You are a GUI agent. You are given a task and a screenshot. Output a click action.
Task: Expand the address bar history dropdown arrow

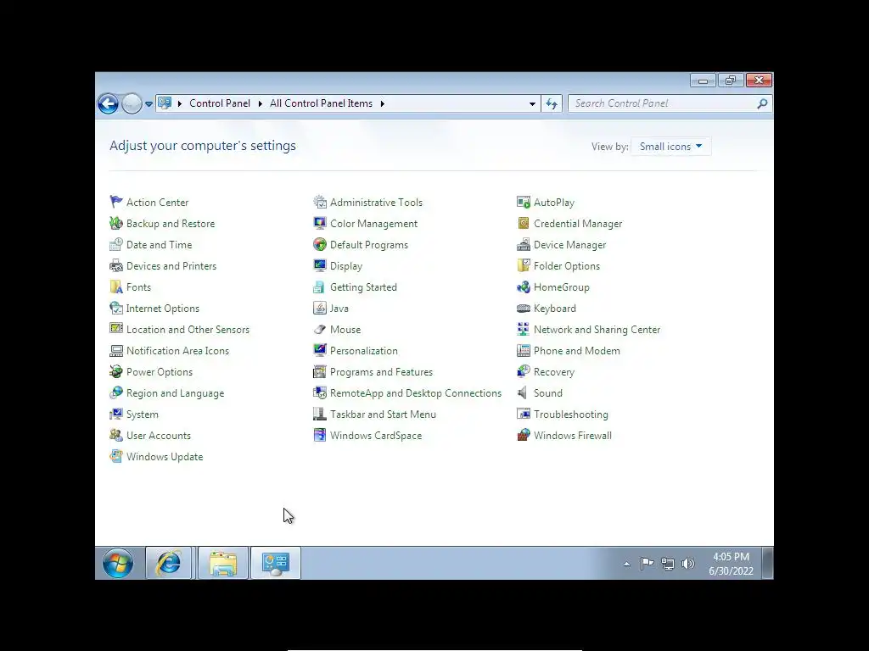(532, 103)
